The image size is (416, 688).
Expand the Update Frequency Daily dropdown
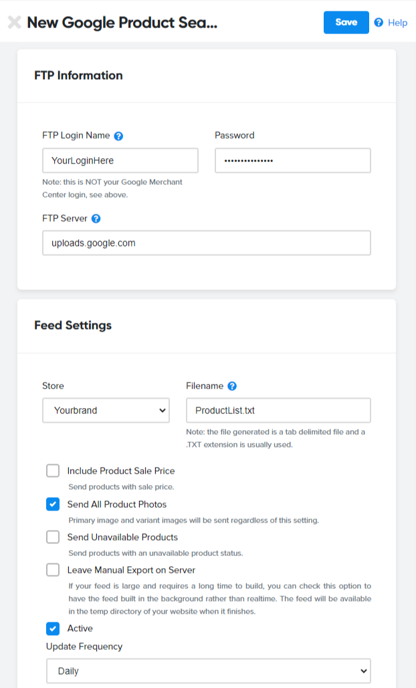pyautogui.click(x=209, y=671)
